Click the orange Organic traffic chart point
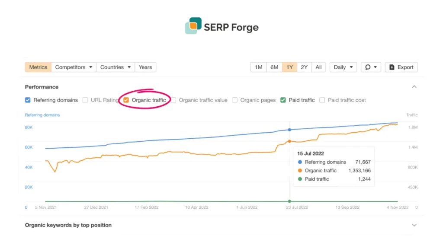This screenshot has width=443, height=242. coord(289,141)
